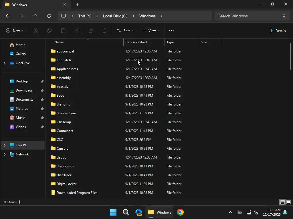
Task: Go up one folder level
Action: [x=35, y=16]
